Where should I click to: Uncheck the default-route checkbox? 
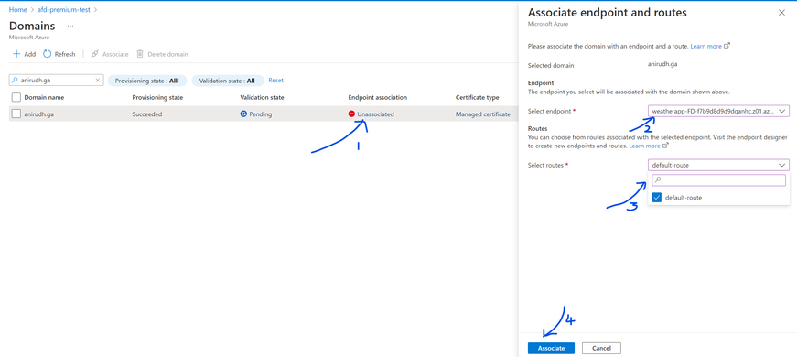[x=657, y=198]
